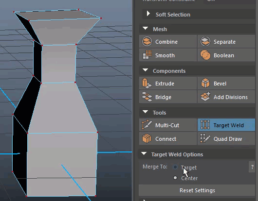The height and width of the screenshot is (201, 258).
Task: Collapse the Target Weld Options section
Action: coord(144,153)
